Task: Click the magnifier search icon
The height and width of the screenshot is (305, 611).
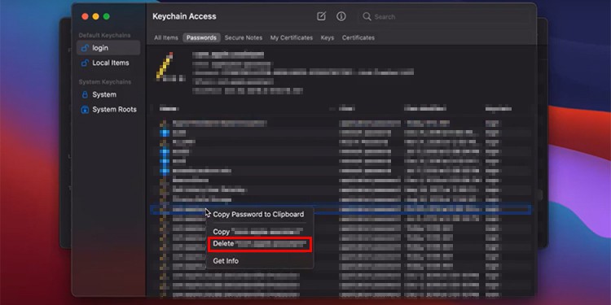Action: pos(367,17)
